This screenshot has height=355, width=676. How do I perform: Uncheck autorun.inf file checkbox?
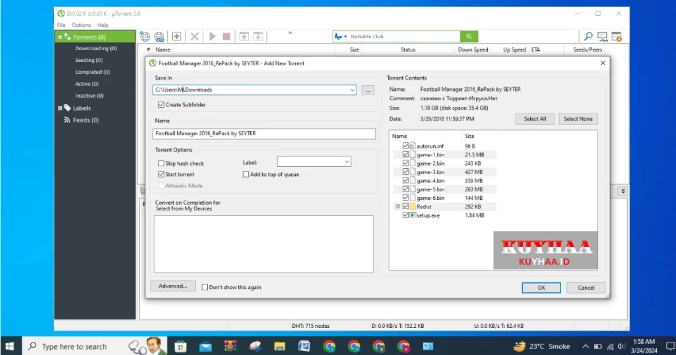point(405,146)
